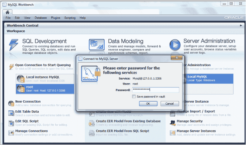
Task: Click the Manage Security icon
Action: [x=173, y=123]
